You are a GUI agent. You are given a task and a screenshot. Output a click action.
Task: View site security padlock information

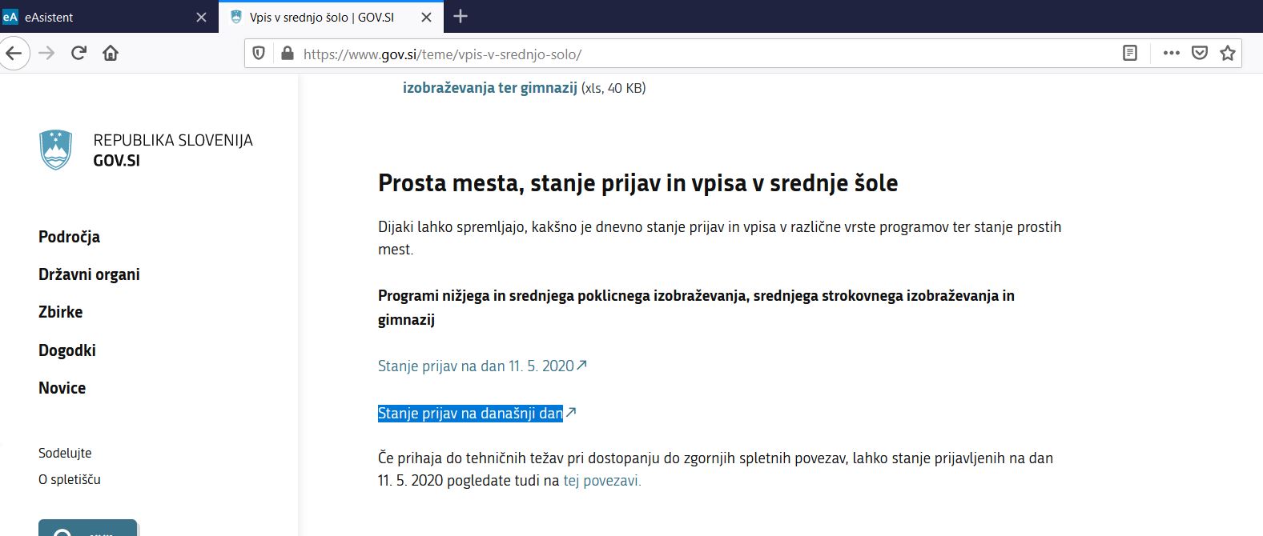pos(287,54)
